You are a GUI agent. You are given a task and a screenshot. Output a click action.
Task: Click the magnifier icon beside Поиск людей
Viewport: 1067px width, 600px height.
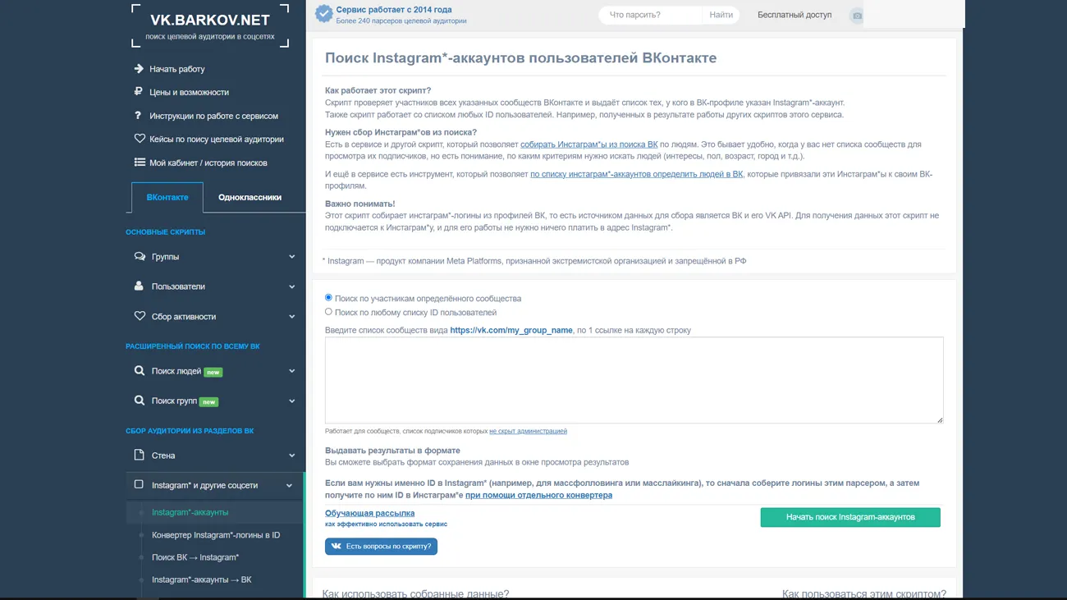tap(140, 371)
